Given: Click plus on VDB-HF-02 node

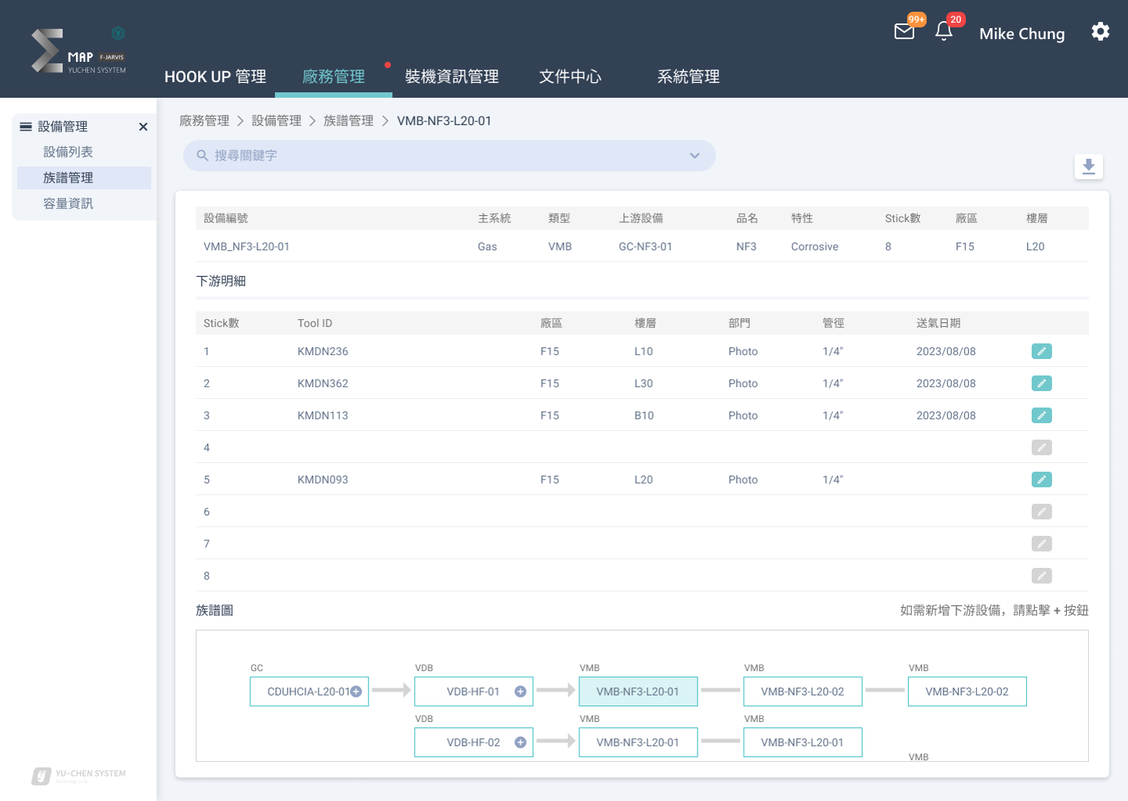Looking at the screenshot, I should pos(520,742).
